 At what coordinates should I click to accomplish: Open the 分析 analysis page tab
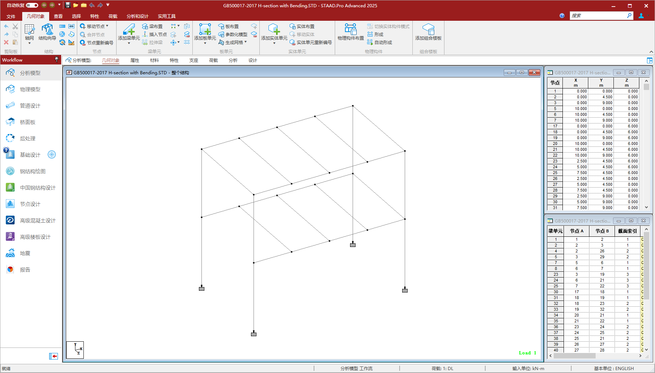(x=233, y=60)
